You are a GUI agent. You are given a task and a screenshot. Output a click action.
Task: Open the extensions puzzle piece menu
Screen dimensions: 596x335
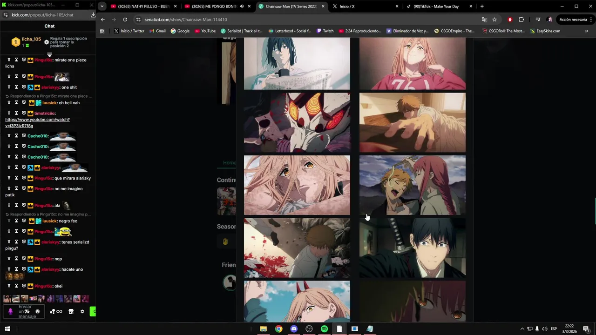pos(521,20)
